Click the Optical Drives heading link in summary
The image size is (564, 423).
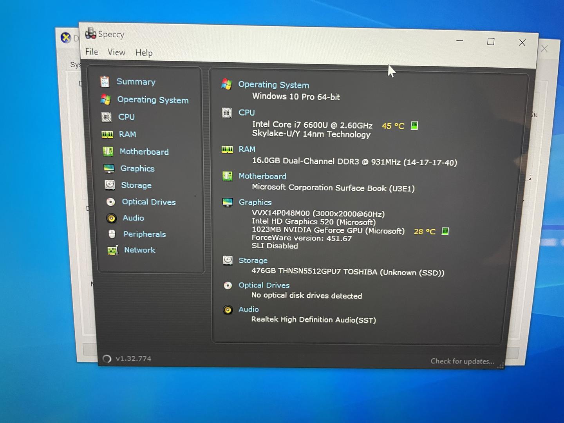(x=264, y=285)
